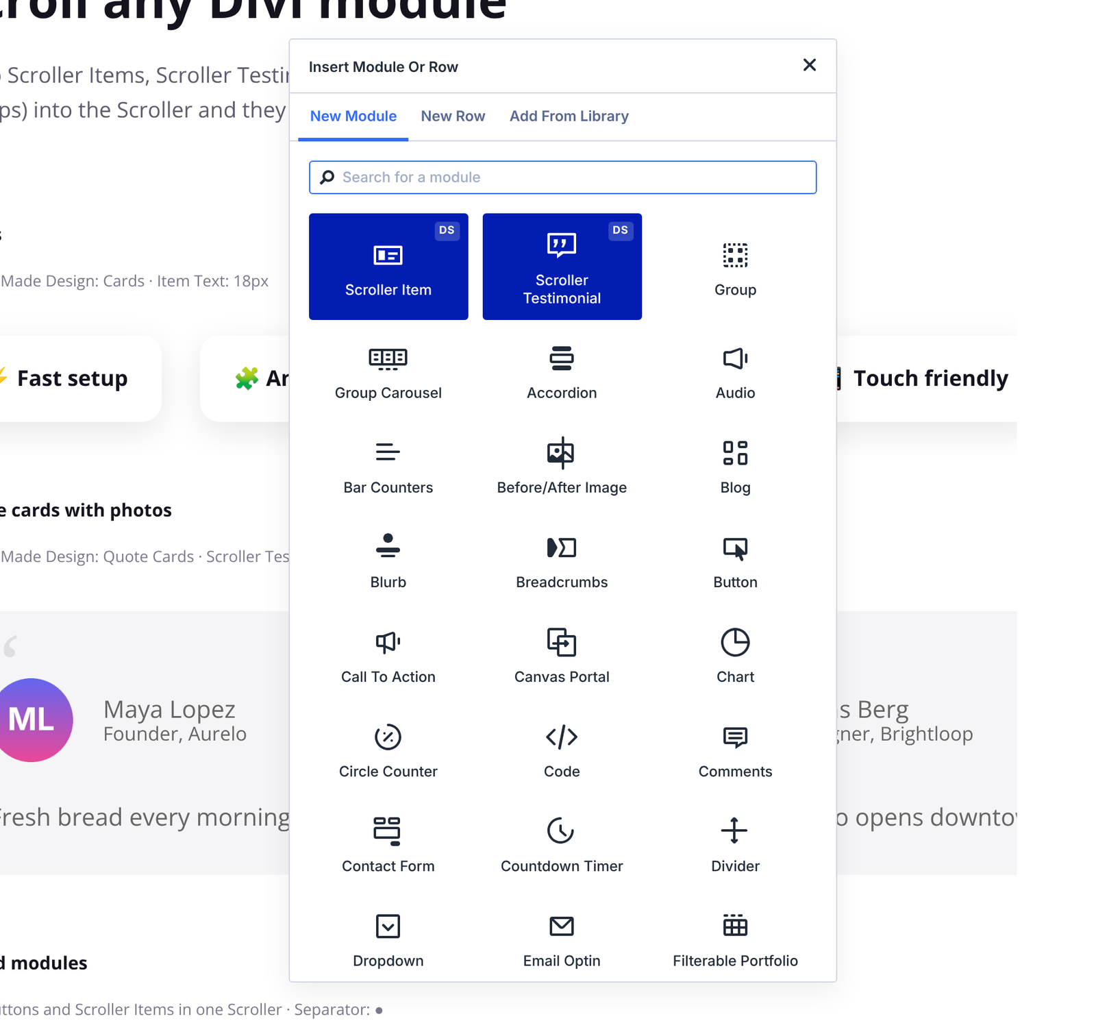Click the ML avatar for Maya Lopez
This screenshot has height=1021, width=1096.
pyautogui.click(x=32, y=720)
